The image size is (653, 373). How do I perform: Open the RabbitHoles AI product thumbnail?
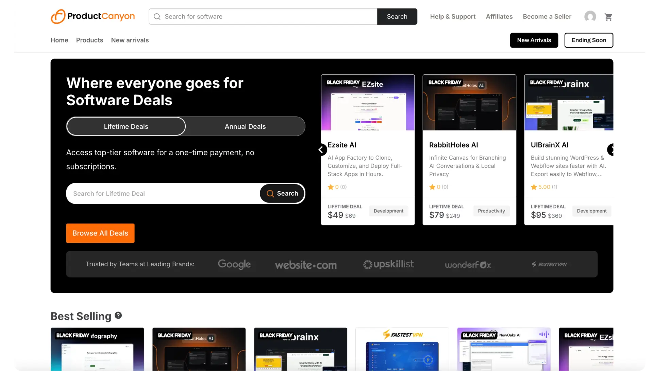click(x=469, y=102)
